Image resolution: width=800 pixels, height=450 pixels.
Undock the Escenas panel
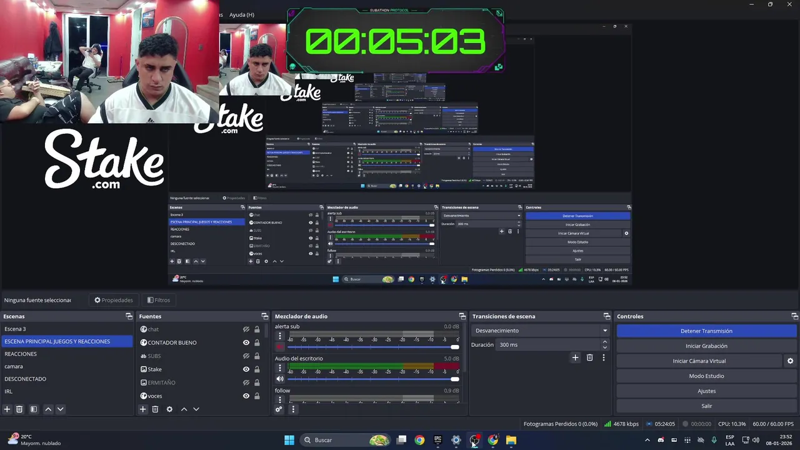(x=129, y=316)
